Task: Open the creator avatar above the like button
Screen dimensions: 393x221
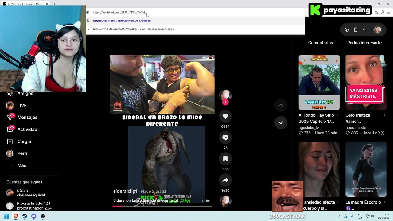Action: (x=225, y=95)
